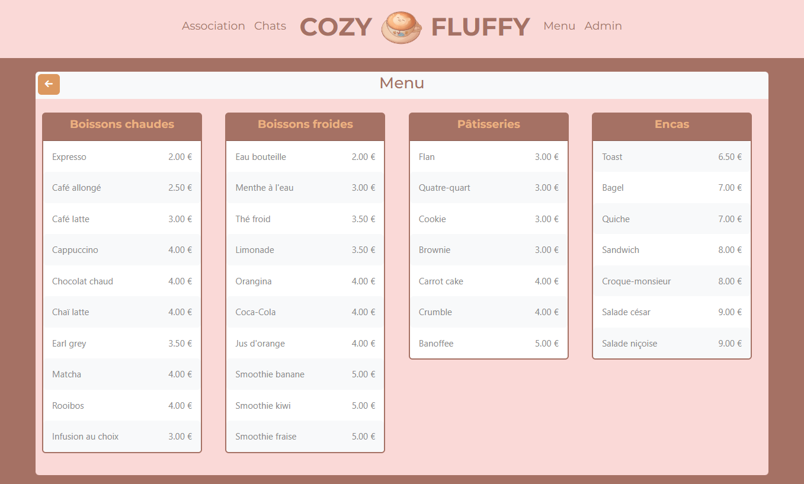Click the Carrot cake item
This screenshot has width=804, height=484.
pos(489,281)
